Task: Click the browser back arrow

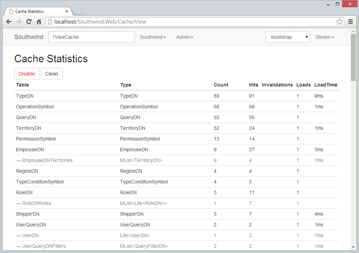Action: pos(9,22)
